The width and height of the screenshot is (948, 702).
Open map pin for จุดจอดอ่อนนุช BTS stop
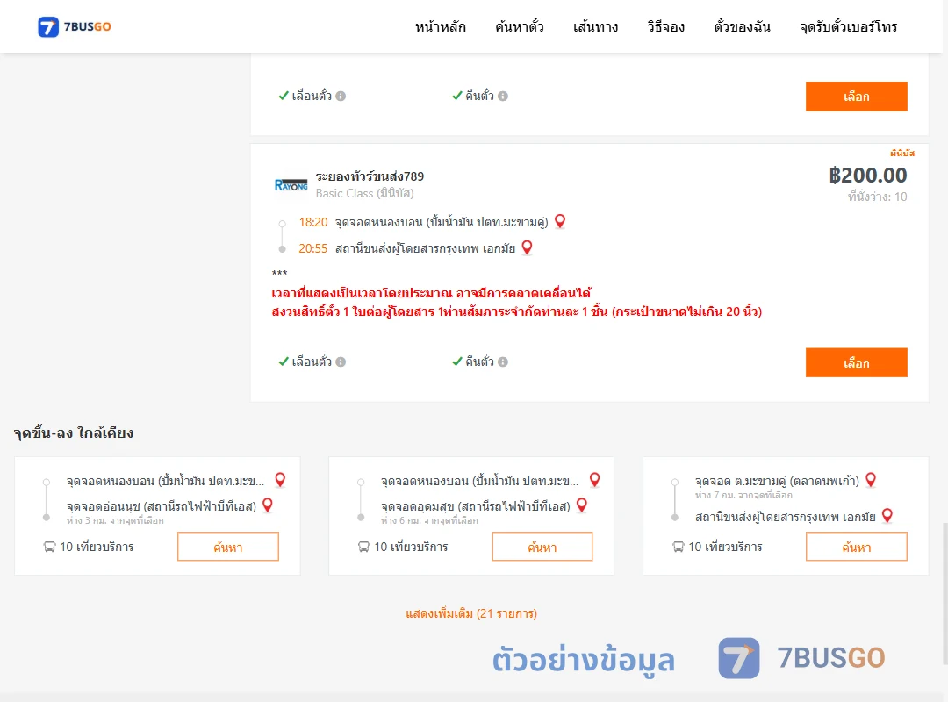[x=267, y=505]
